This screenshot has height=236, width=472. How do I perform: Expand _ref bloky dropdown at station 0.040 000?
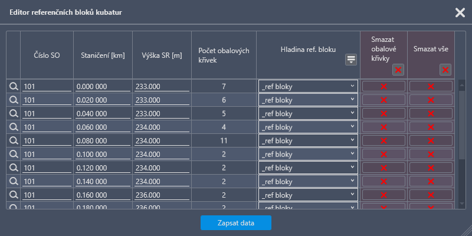tap(308, 113)
